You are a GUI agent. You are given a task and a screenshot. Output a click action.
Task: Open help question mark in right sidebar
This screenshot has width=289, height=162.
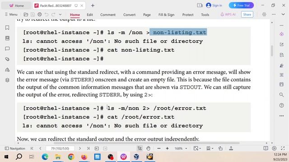[281, 105]
